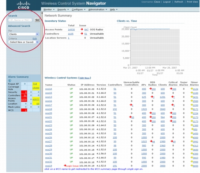Open the wcs15 system link

pyautogui.click(x=49, y=93)
